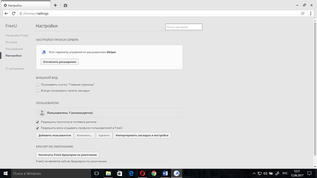
Task: Click Импортировать закладки и настройки
Action: click(x=142, y=135)
